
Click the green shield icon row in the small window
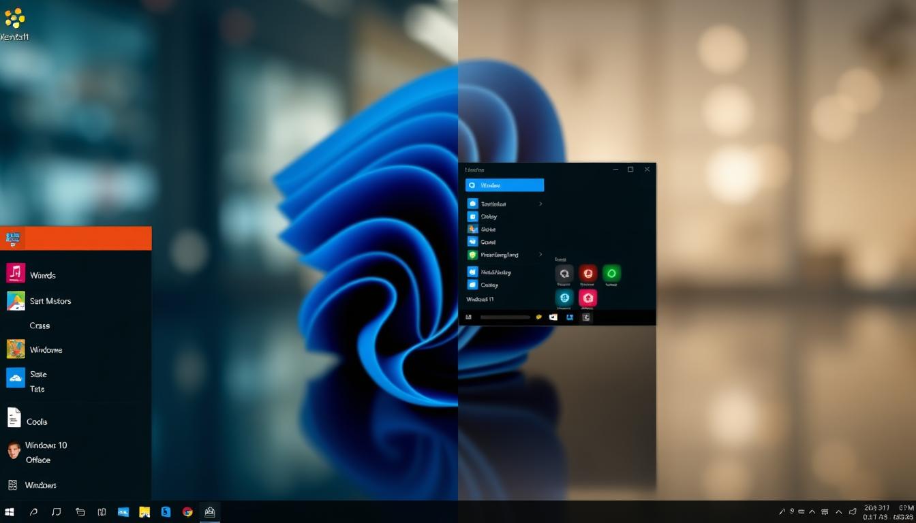(x=505, y=255)
